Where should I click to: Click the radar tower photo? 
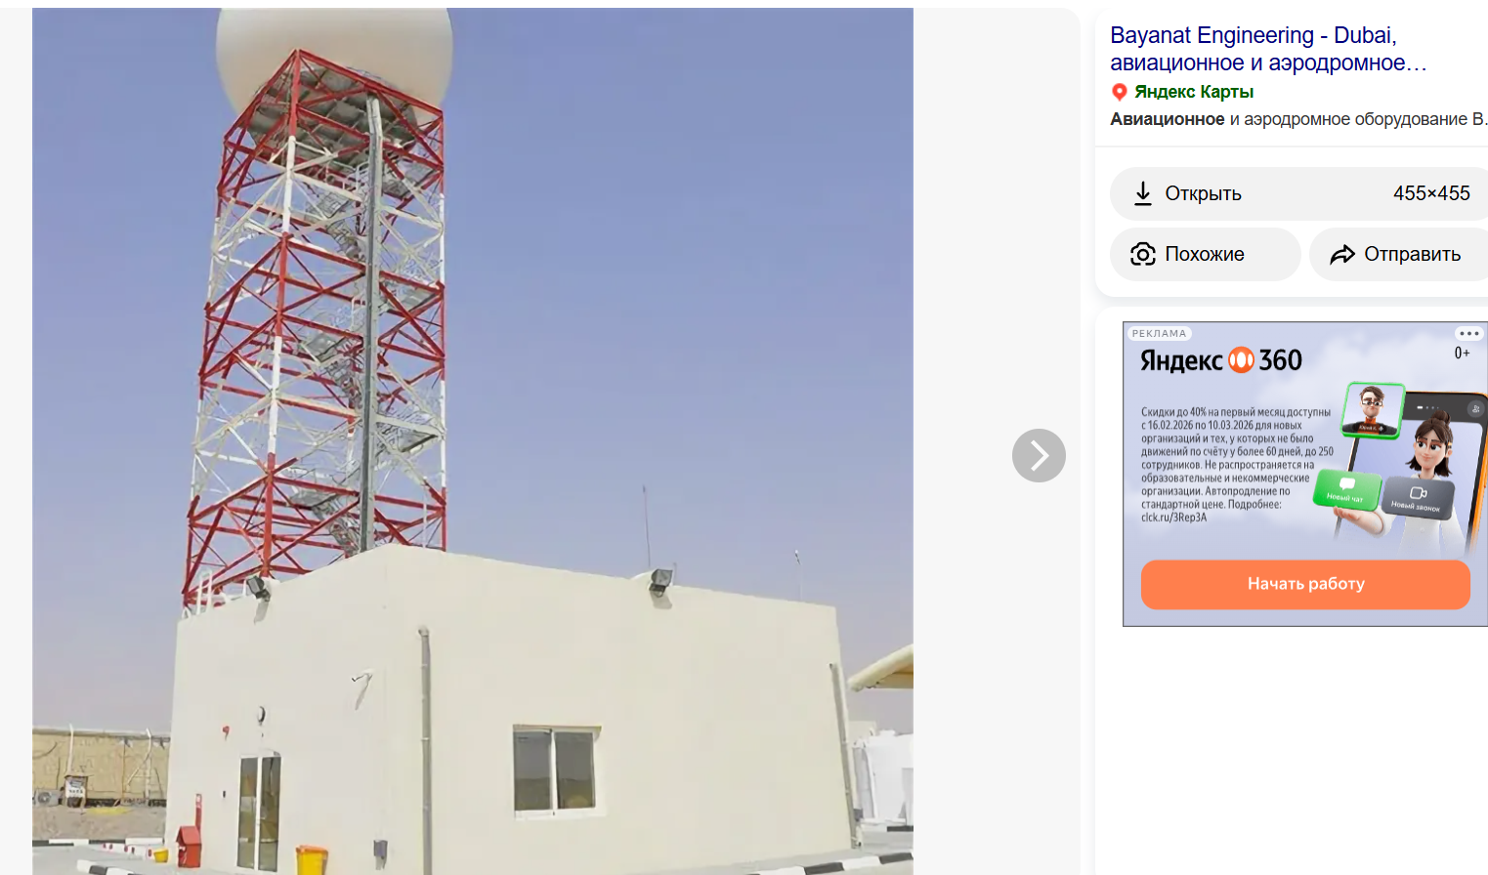(x=473, y=441)
